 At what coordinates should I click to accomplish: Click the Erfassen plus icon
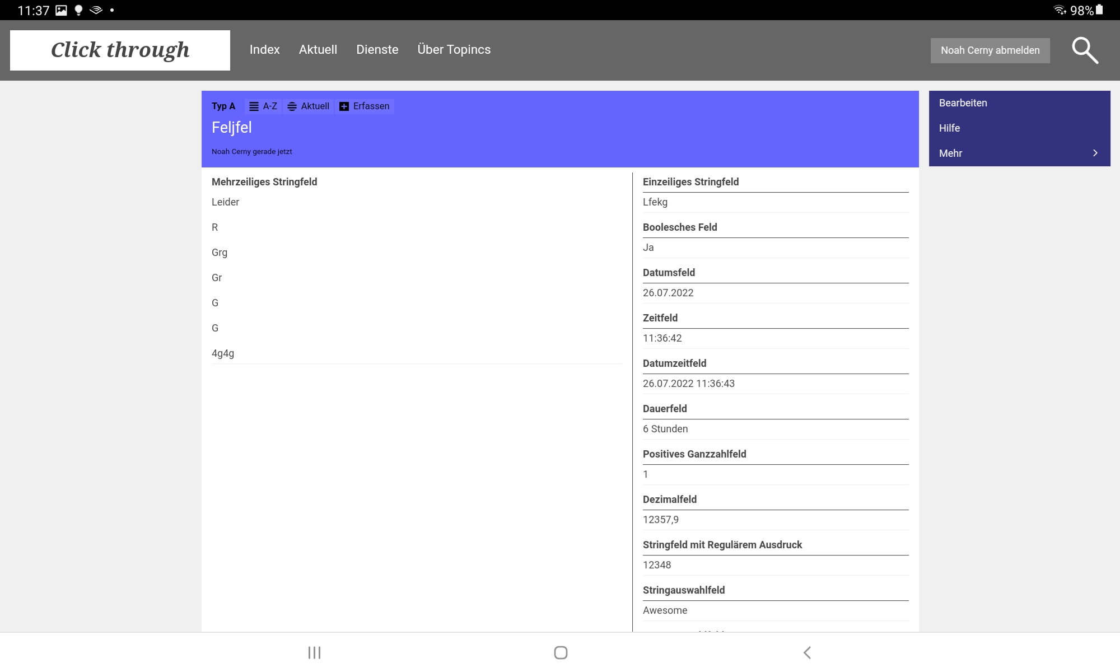[344, 106]
